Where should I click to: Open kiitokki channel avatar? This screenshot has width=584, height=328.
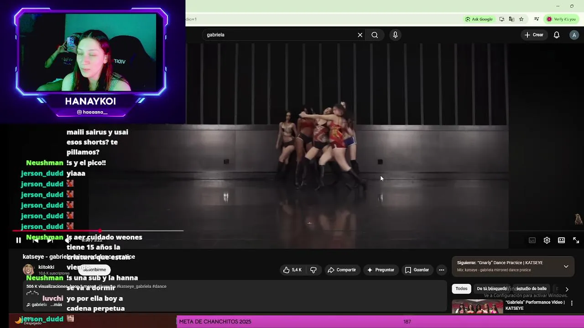point(28,270)
